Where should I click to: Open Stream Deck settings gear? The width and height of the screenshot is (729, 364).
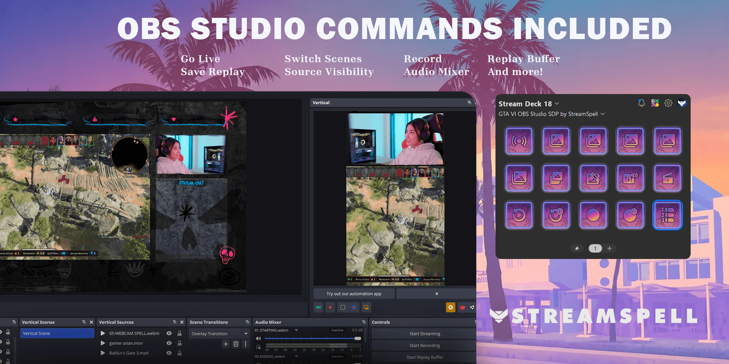[x=668, y=103]
